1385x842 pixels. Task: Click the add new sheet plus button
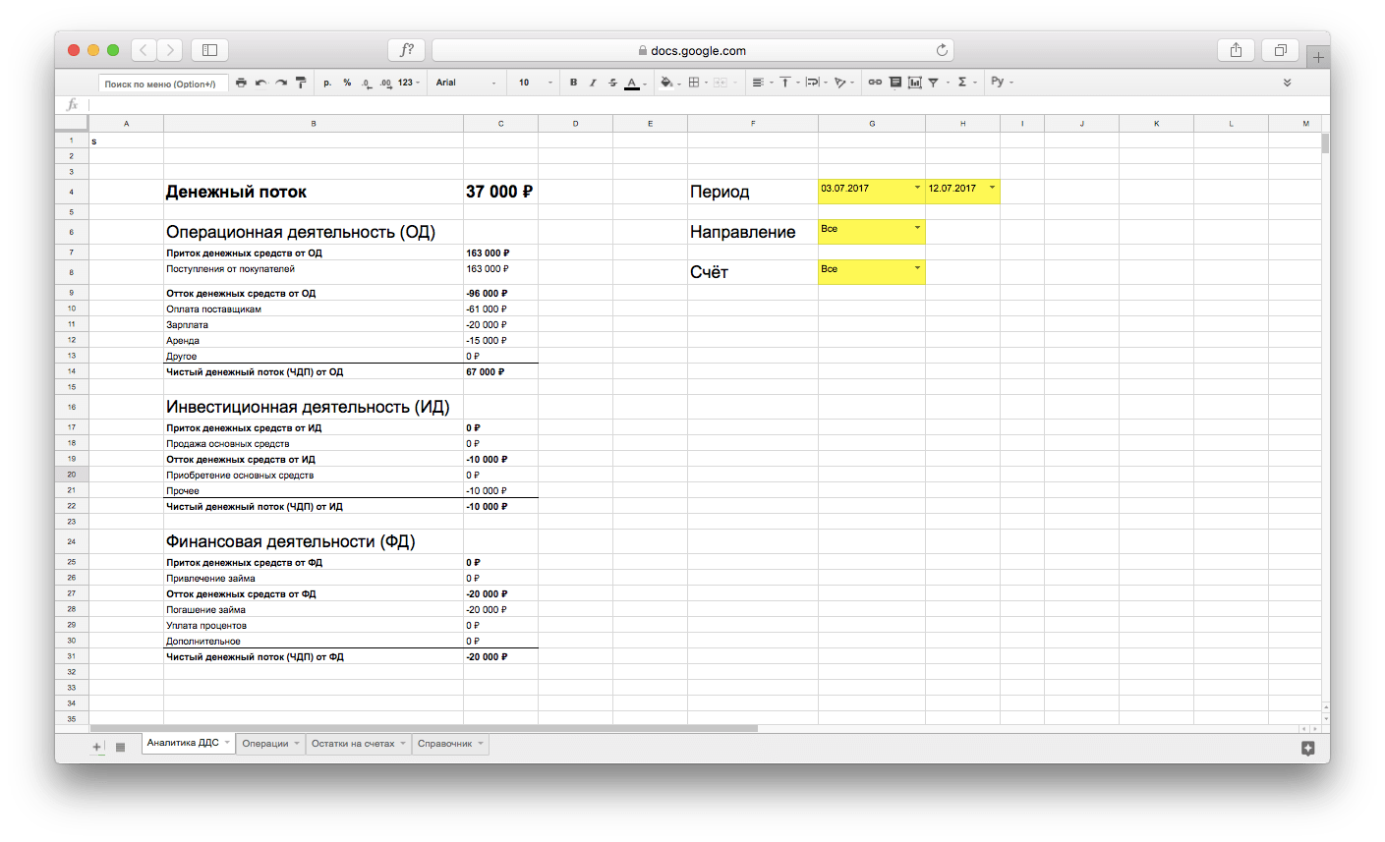[x=97, y=747]
